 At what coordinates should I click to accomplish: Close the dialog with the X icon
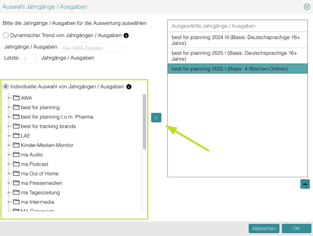307,7
